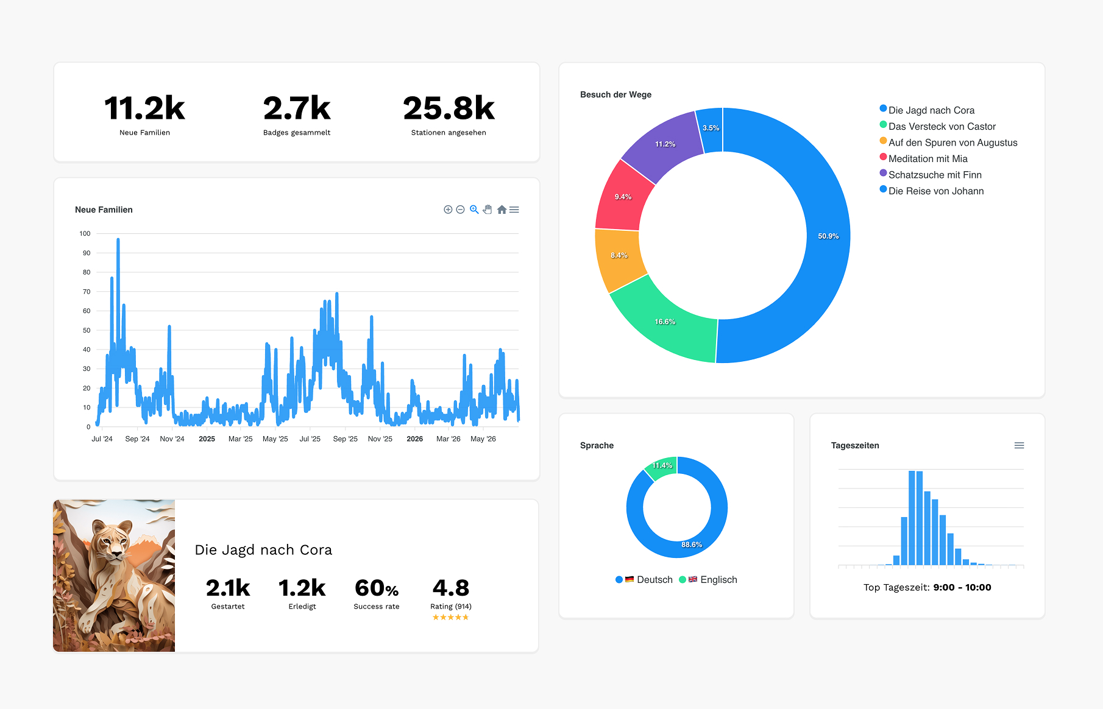Click the 2.1k Gestartet value

click(228, 588)
